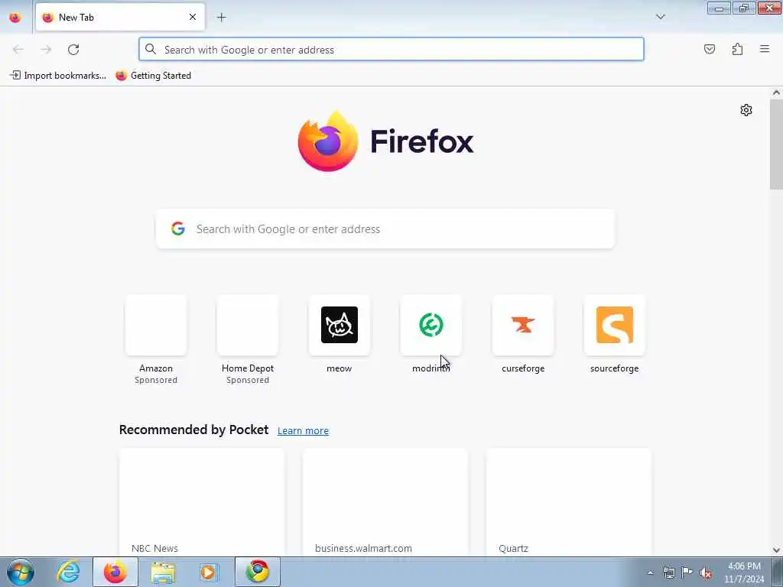Open Import bookmarks toolbar item
This screenshot has width=783, height=587.
point(58,76)
